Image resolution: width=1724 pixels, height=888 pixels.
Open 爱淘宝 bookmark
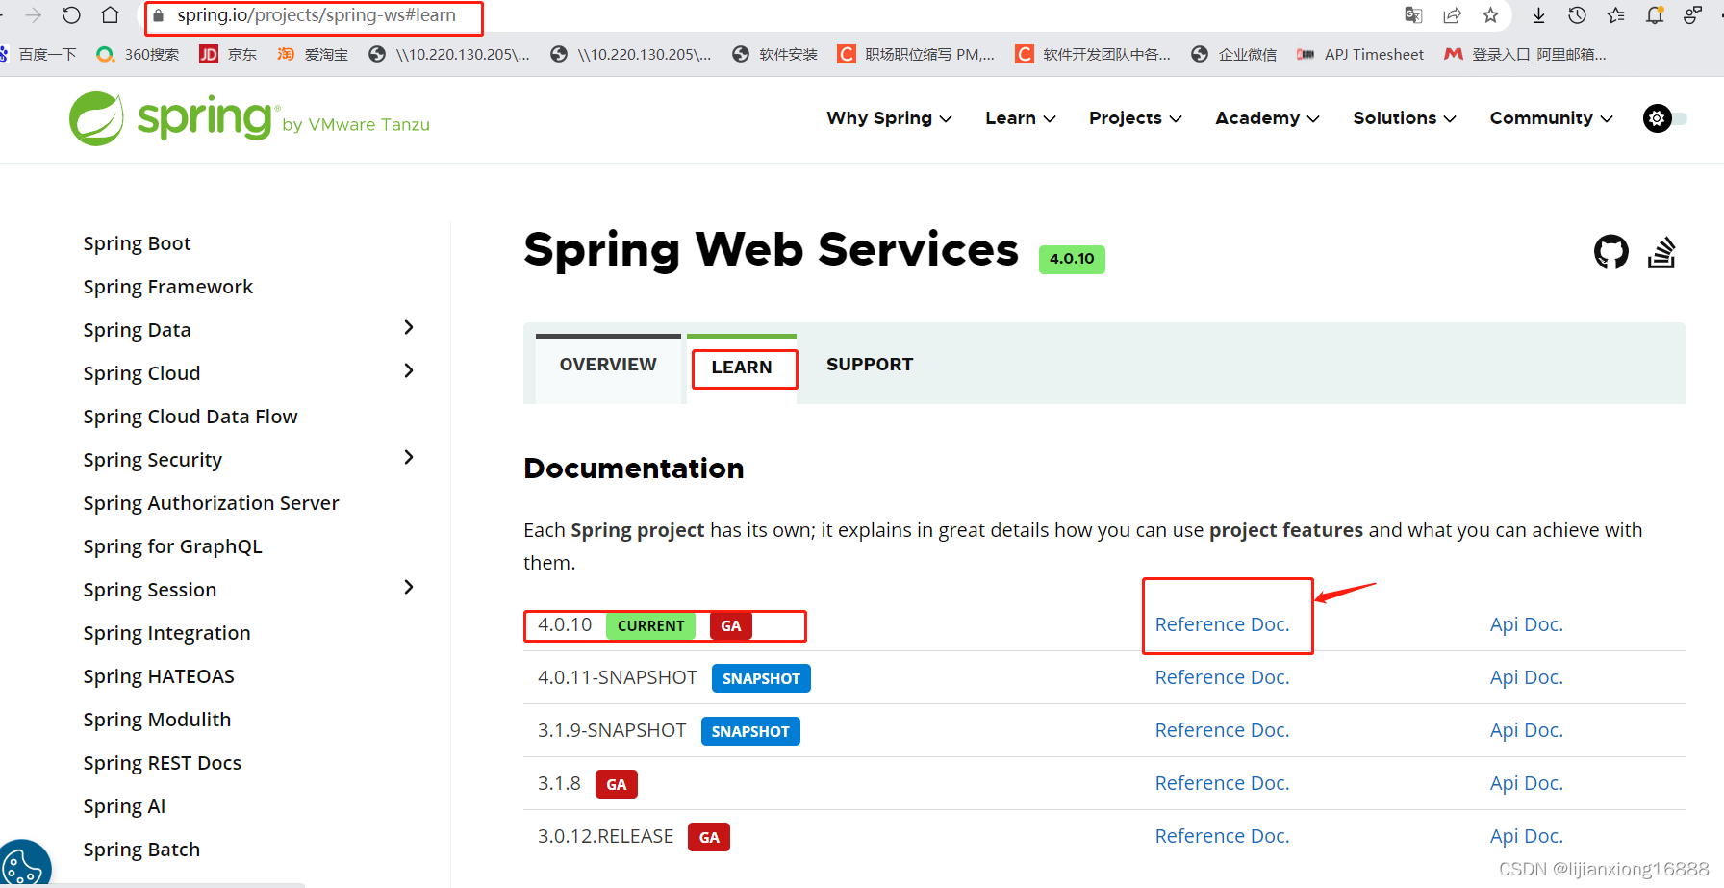313,55
